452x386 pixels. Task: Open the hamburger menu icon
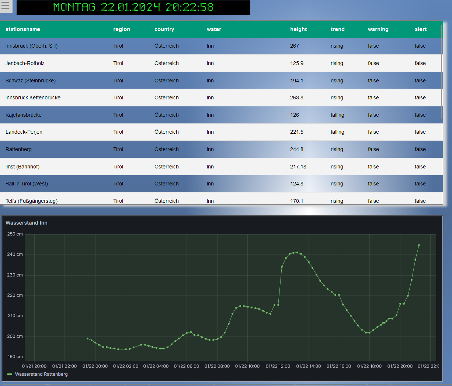pos(5,6)
